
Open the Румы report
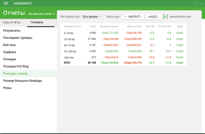click(x=28, y=88)
